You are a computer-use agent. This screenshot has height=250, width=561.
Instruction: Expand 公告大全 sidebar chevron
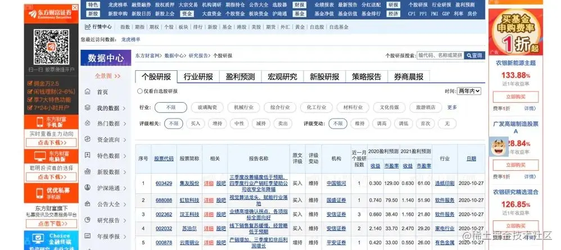tap(124, 204)
